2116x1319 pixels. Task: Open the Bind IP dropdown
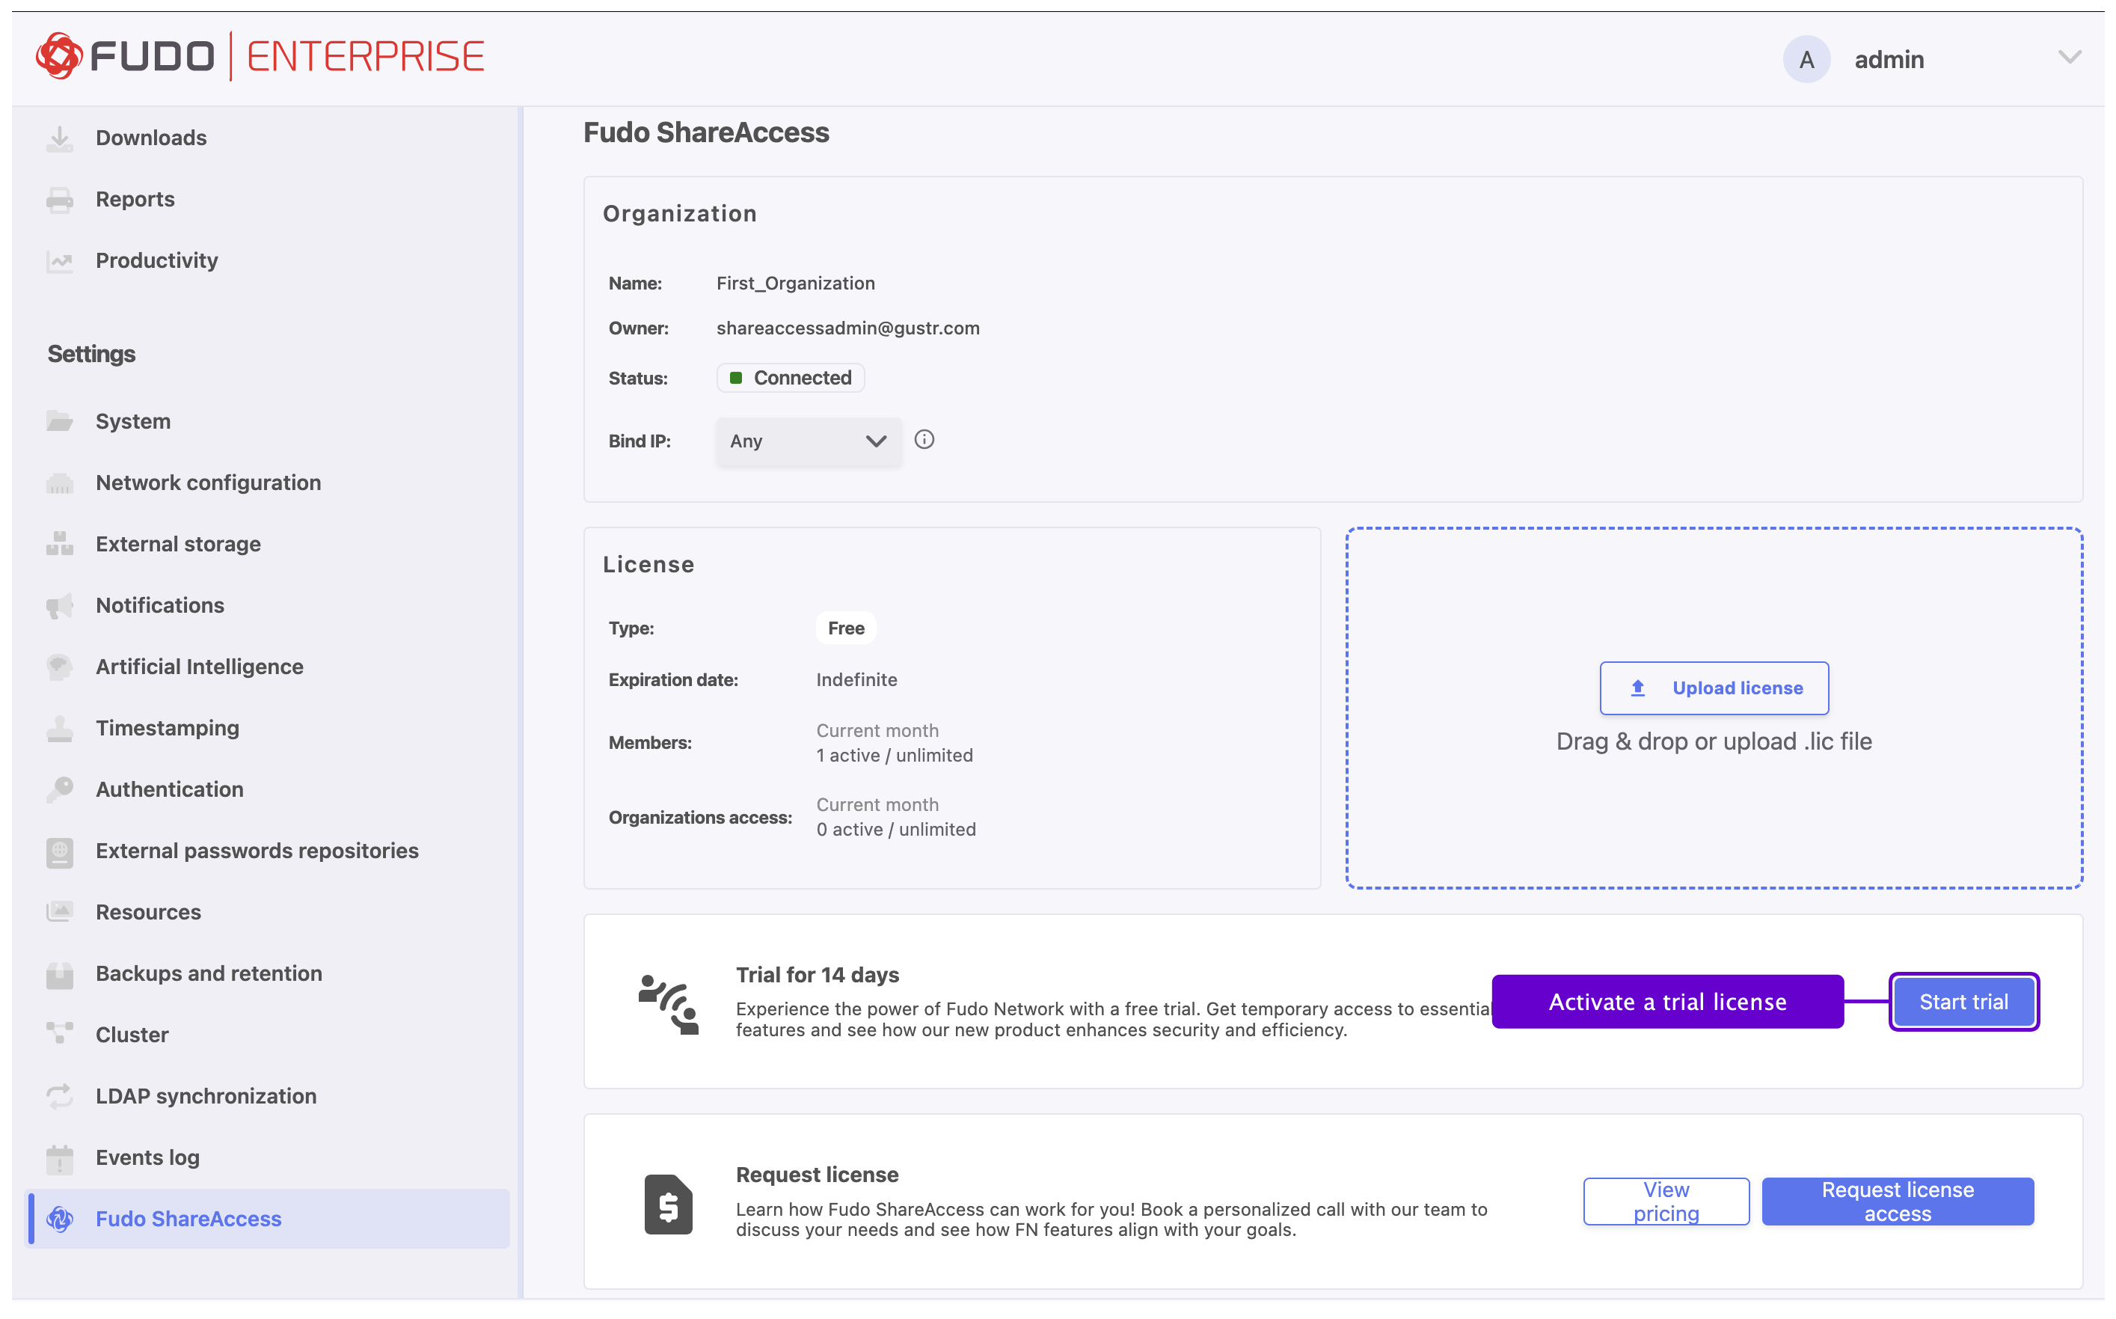point(810,442)
